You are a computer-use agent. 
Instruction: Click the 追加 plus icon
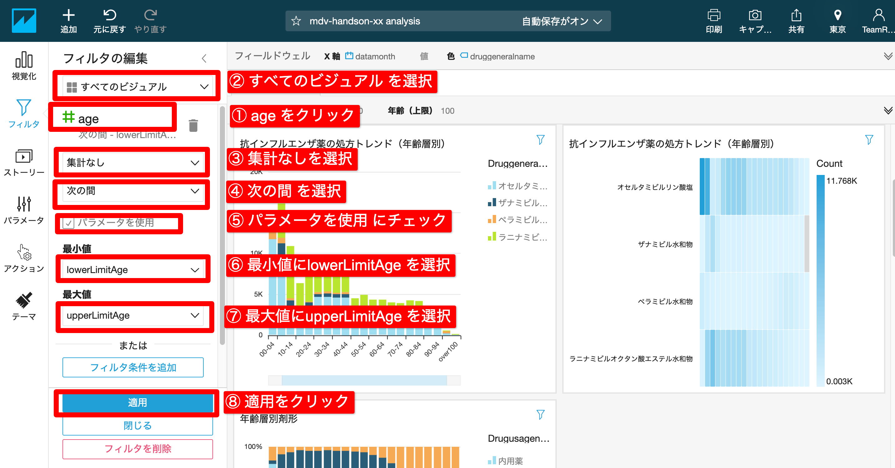point(68,15)
